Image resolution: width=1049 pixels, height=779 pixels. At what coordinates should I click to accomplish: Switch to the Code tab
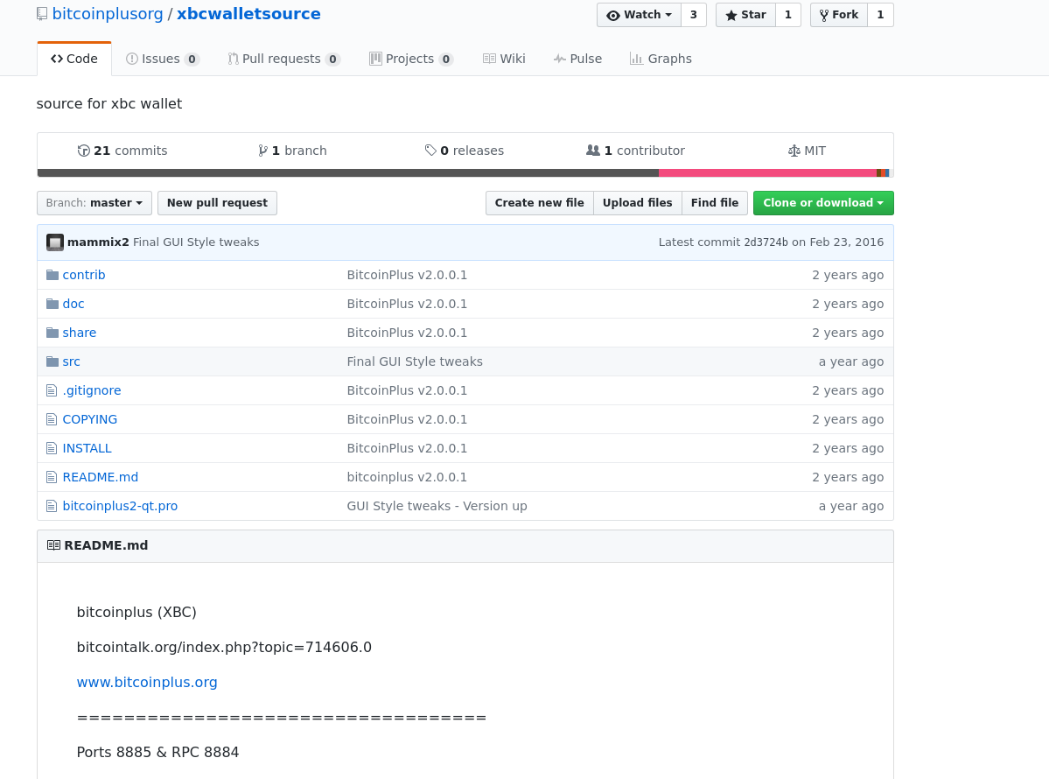point(74,59)
